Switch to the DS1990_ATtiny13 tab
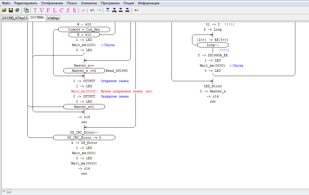The width and height of the screenshot is (309, 195). click(x=15, y=18)
